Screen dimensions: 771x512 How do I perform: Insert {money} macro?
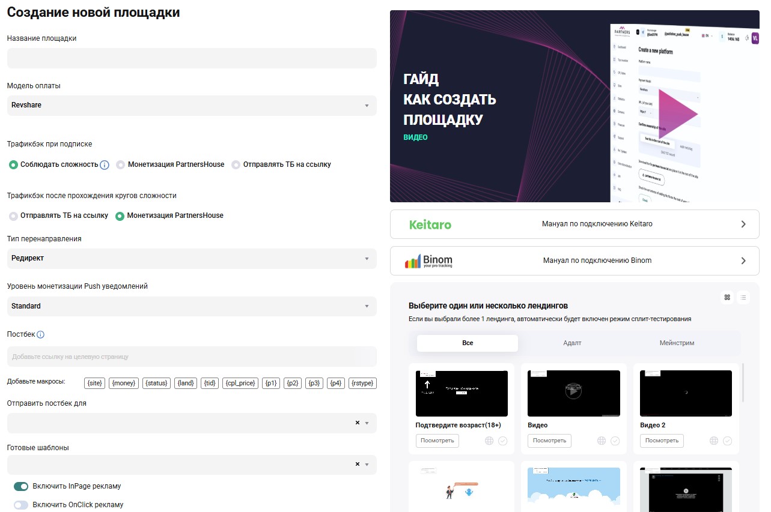pos(124,383)
